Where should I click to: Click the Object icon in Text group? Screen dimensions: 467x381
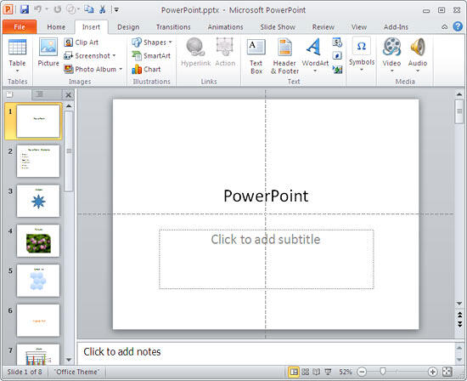coord(337,70)
